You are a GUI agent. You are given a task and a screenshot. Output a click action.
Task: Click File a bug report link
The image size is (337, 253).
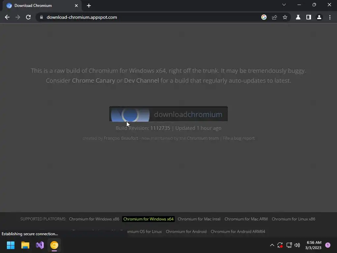[x=239, y=138]
